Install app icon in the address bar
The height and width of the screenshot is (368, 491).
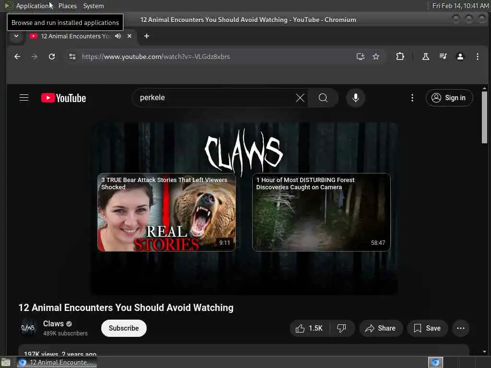point(361,57)
